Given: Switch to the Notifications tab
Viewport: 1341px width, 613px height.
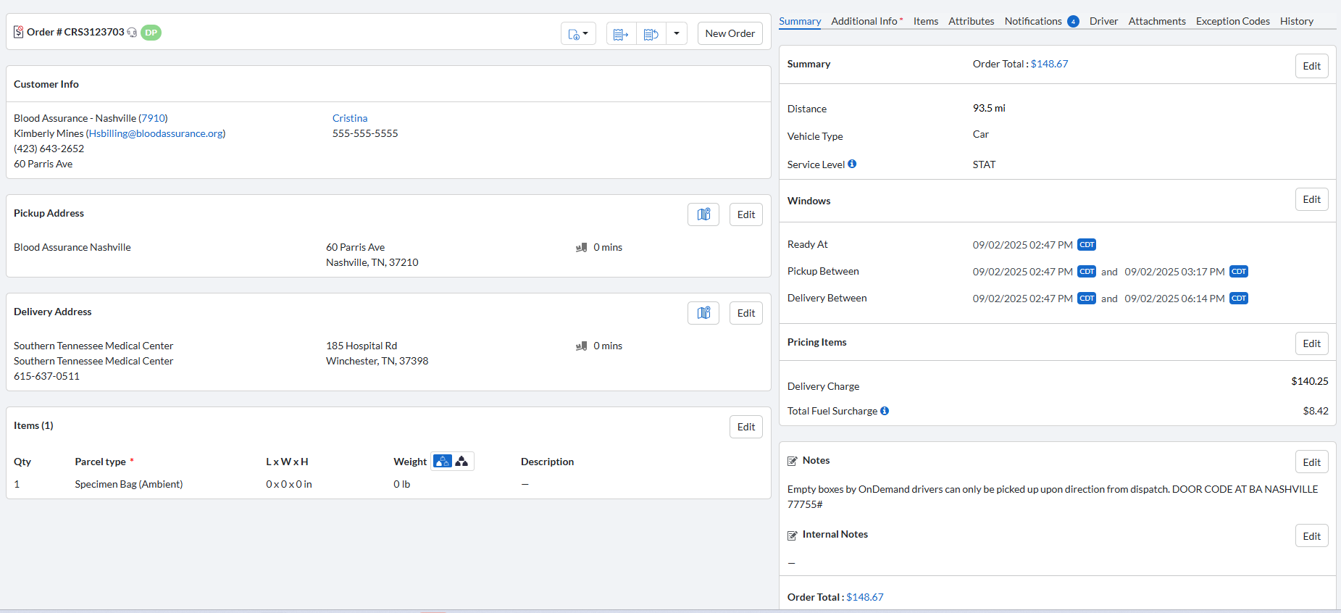Looking at the screenshot, I should [x=1033, y=21].
